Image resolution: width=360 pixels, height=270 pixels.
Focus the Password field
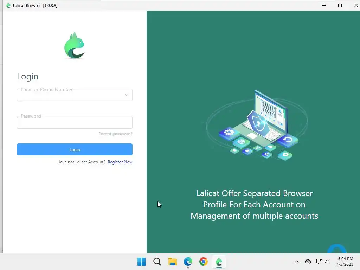tap(75, 122)
